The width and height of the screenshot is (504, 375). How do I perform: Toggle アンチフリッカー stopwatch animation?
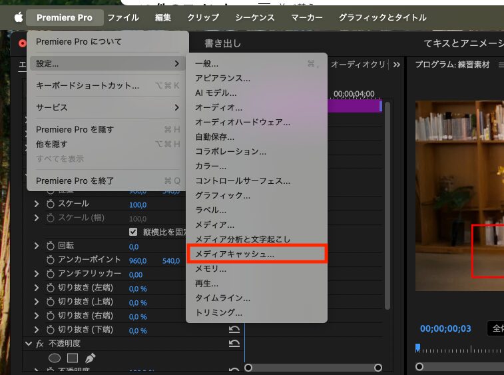[51, 274]
